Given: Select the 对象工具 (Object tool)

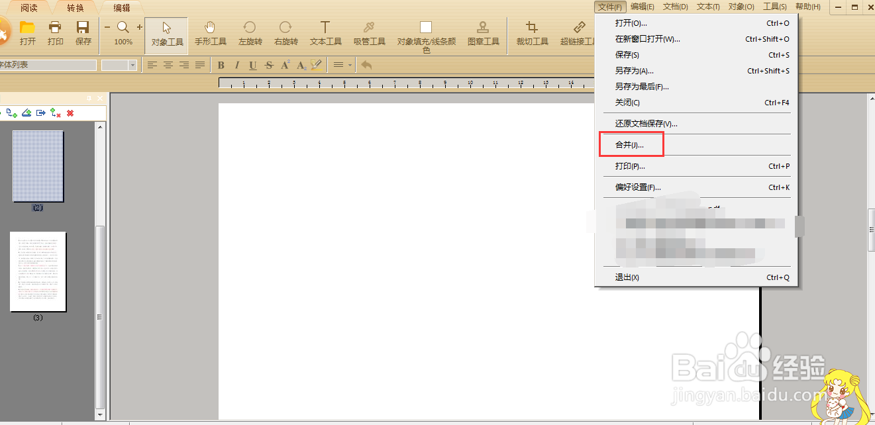Looking at the screenshot, I should coord(166,34).
